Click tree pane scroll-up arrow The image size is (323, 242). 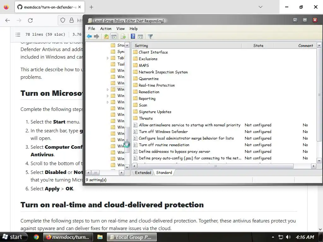click(x=127, y=45)
